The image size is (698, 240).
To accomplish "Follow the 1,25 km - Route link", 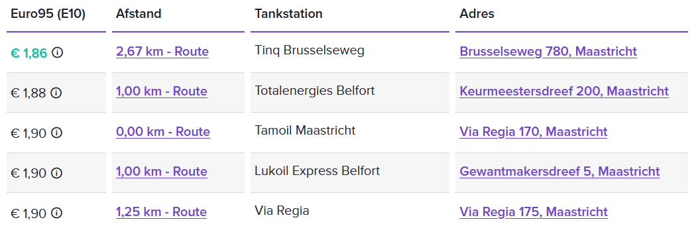I will point(161,212).
